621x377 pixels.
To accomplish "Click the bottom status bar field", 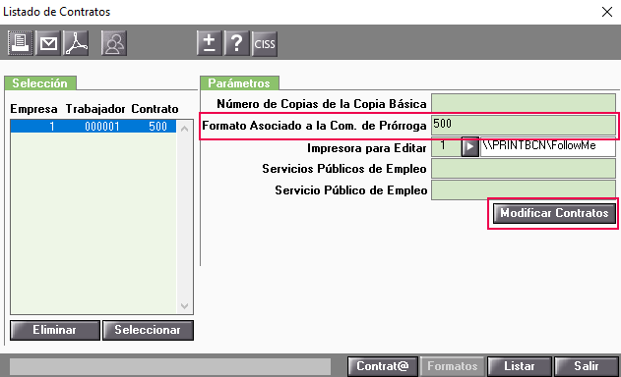I will tap(170, 367).
